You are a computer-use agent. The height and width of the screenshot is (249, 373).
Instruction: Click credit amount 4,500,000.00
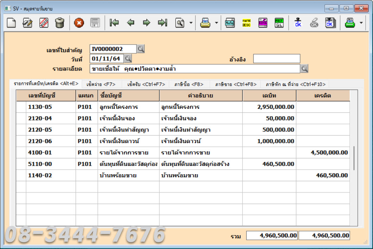(x=323, y=153)
